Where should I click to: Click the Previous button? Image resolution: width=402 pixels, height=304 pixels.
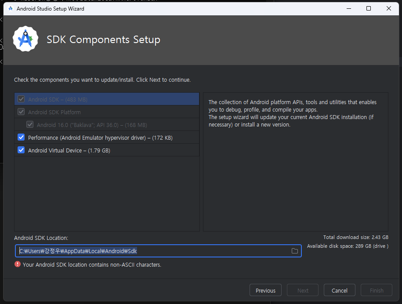coord(265,290)
